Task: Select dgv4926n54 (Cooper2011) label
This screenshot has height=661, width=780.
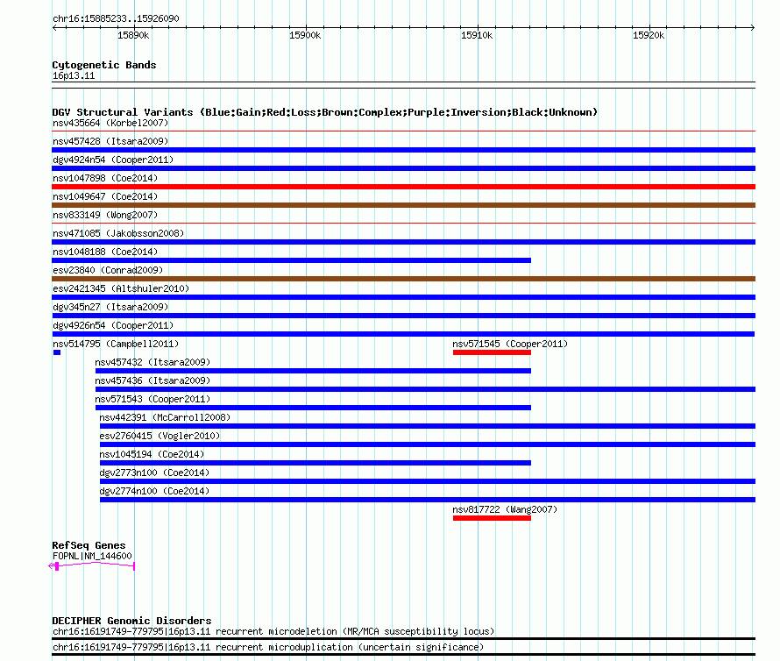Action: coord(113,325)
